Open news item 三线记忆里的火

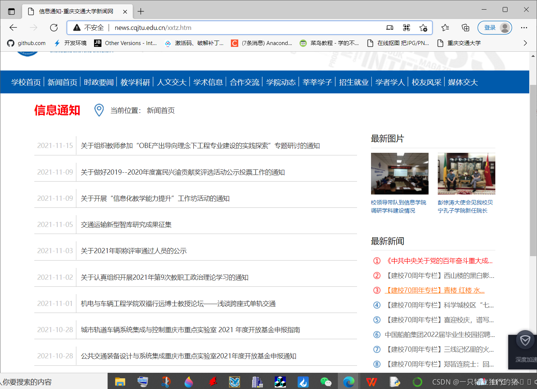(x=439, y=350)
